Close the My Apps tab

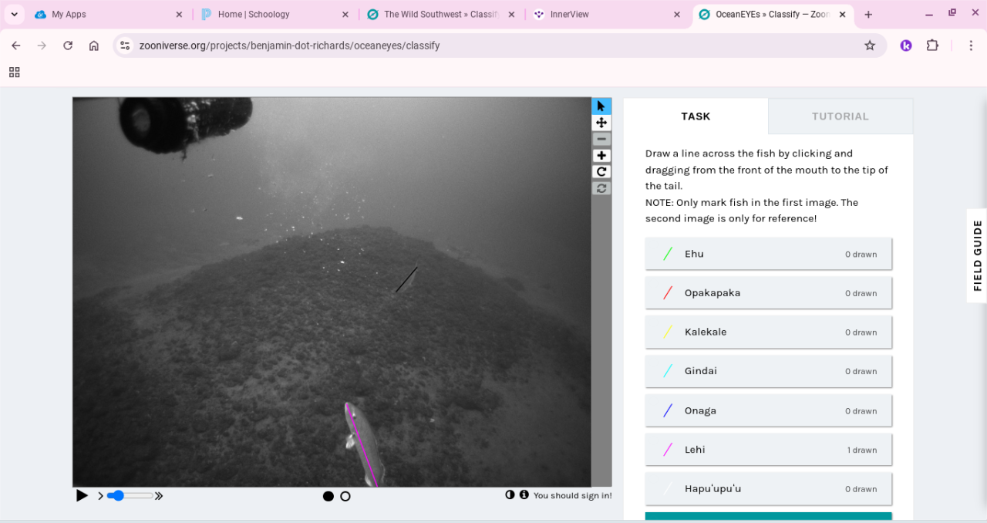tap(179, 15)
